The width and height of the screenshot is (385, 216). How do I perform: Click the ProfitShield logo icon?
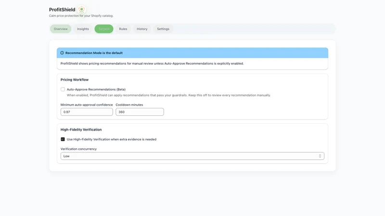81,10
